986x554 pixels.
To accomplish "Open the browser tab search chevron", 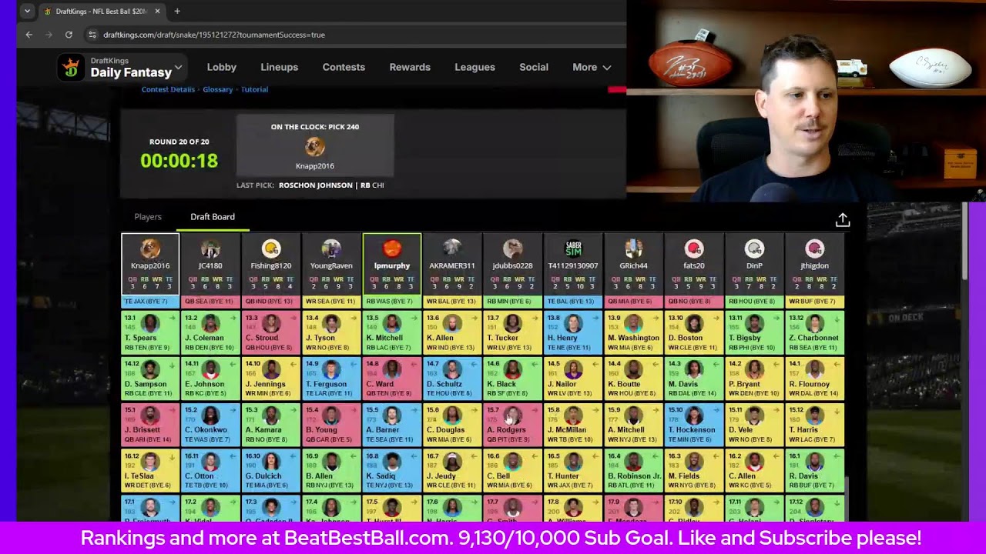I will [27, 12].
